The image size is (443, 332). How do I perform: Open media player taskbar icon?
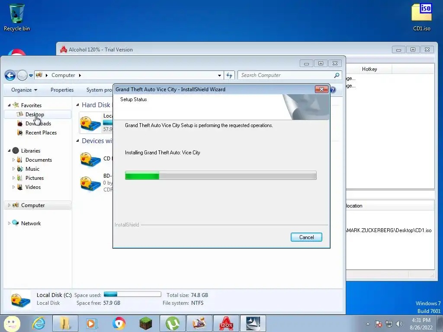click(91, 323)
